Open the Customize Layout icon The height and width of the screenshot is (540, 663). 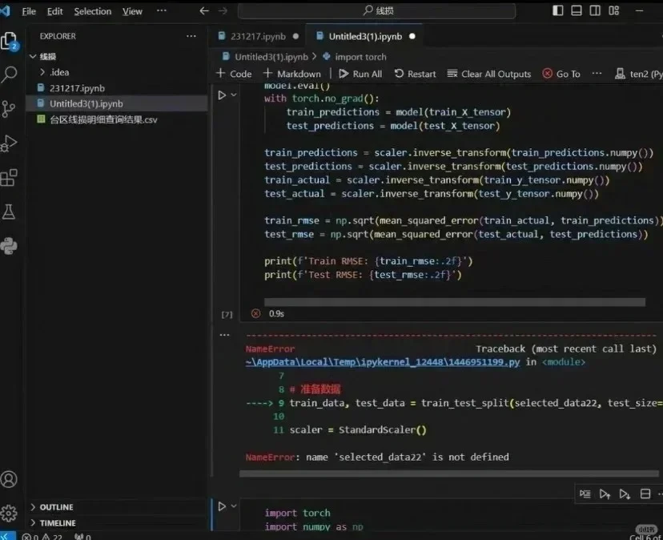click(613, 10)
